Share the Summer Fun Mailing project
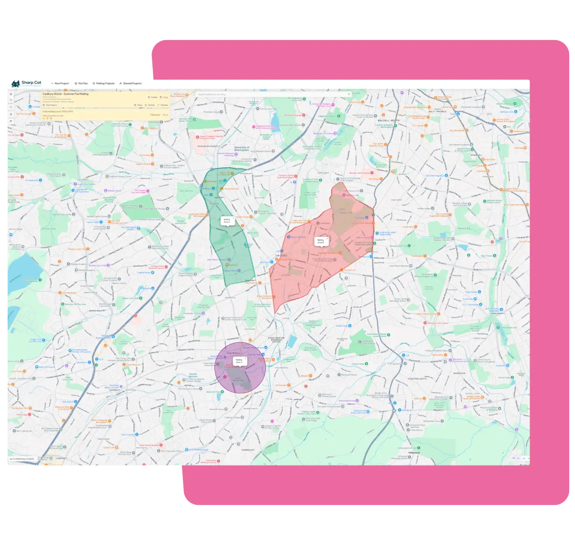Viewport: 575px width, 545px height. pyautogui.click(x=138, y=105)
